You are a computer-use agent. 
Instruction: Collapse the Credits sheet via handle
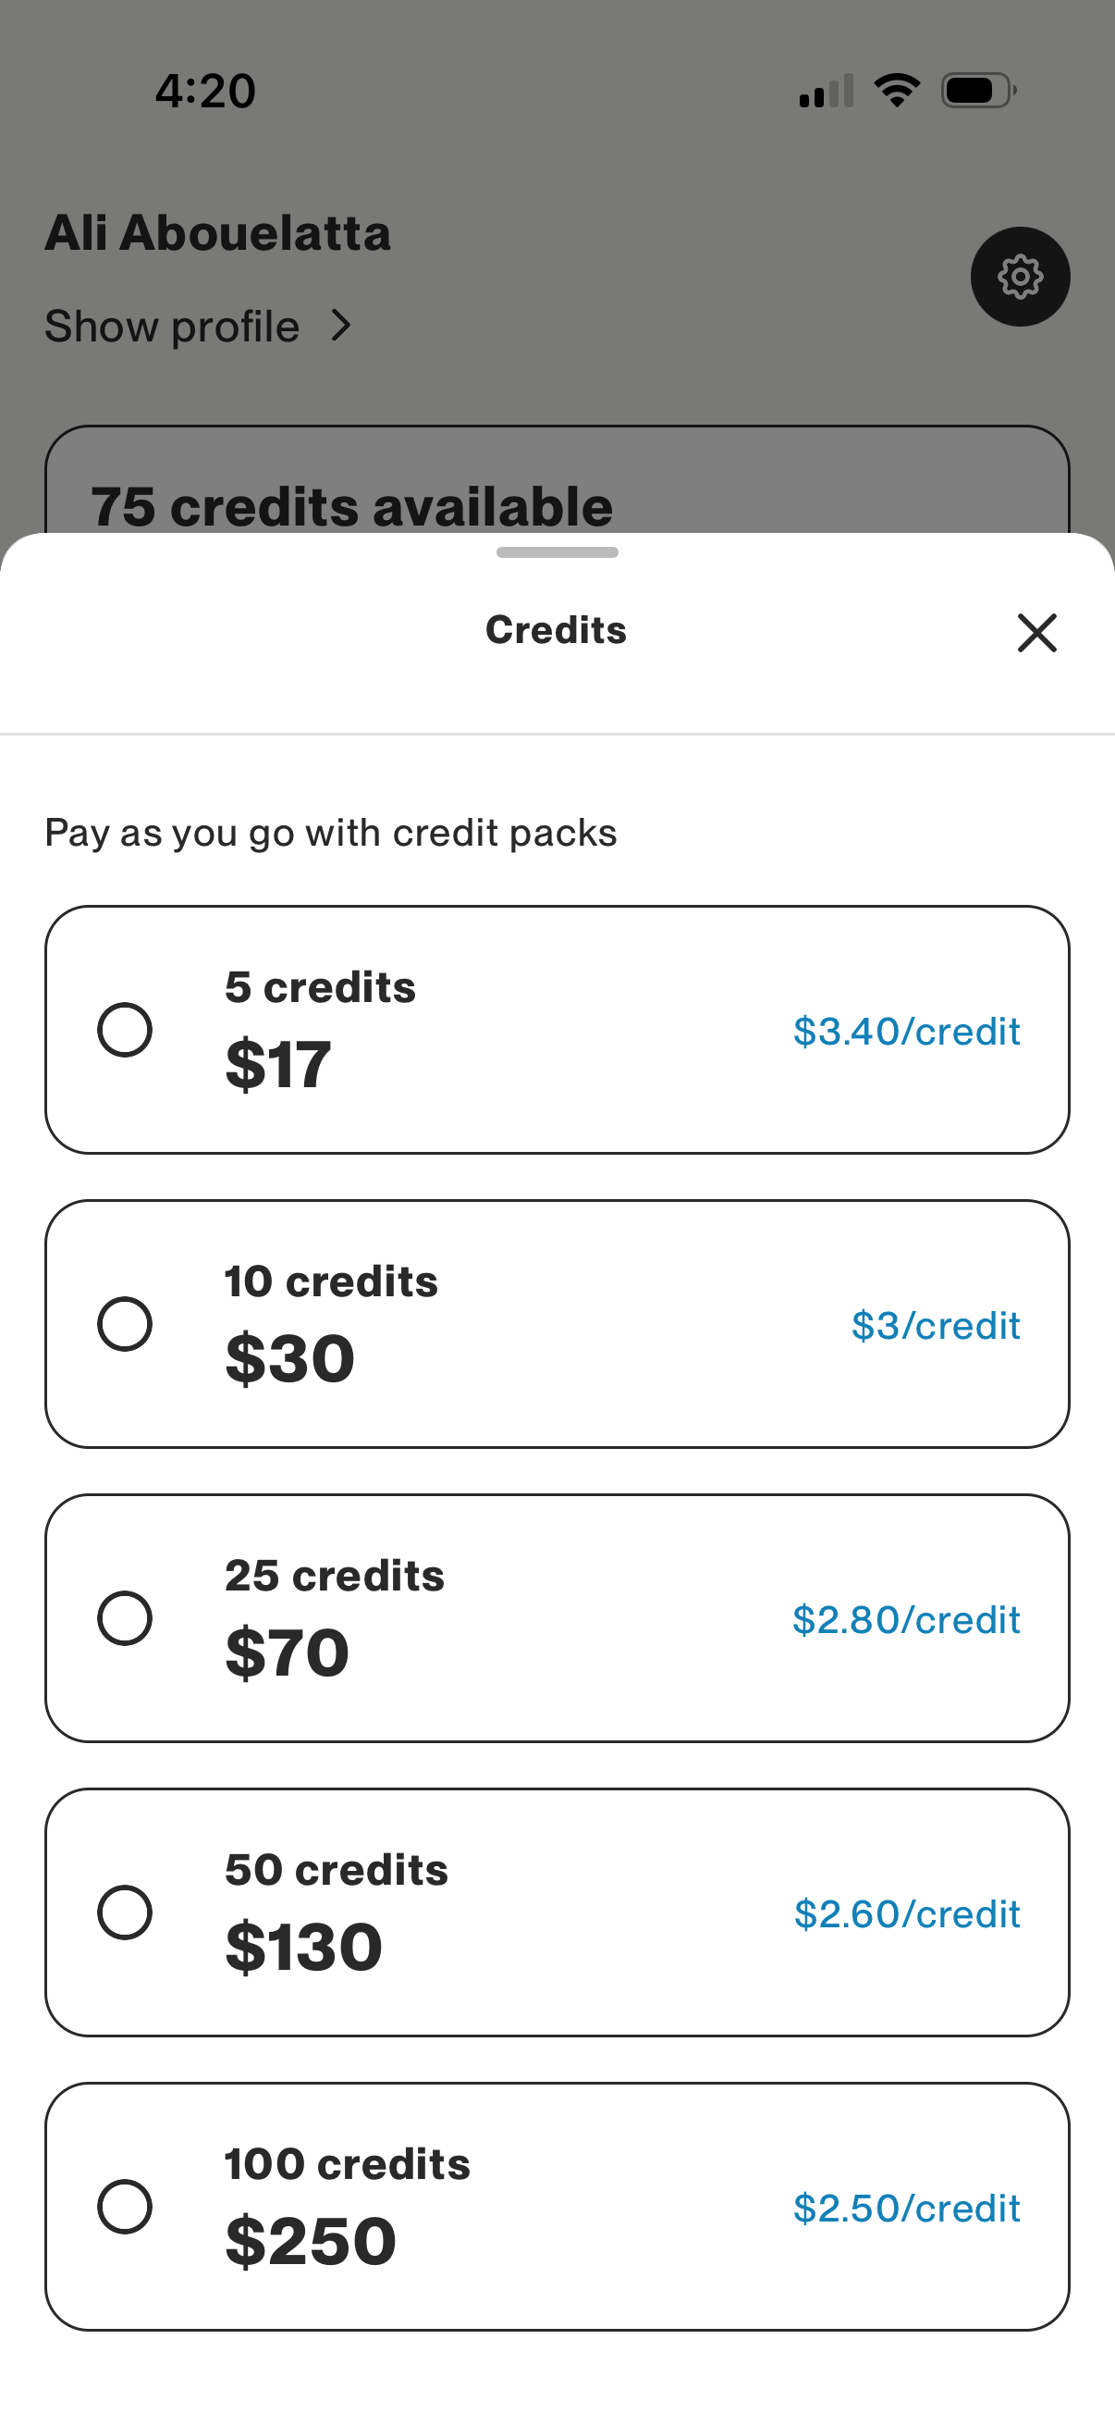557,553
